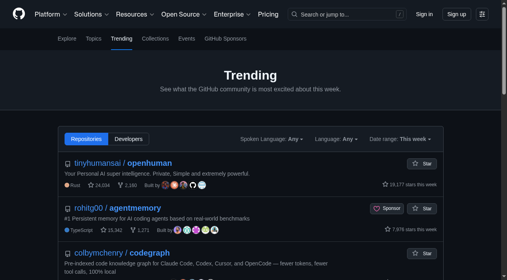Click second contributor avatar of openhuman
The height and width of the screenshot is (280, 507).
pyautogui.click(x=174, y=185)
